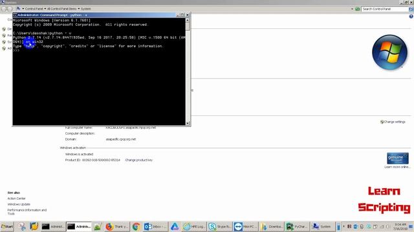Open the Downloads folder taskbar item
Image resolution: width=414 pixels, height=232 pixels.
271,226
